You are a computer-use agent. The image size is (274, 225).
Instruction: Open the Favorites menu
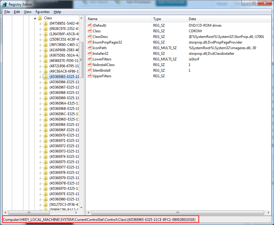42,12
